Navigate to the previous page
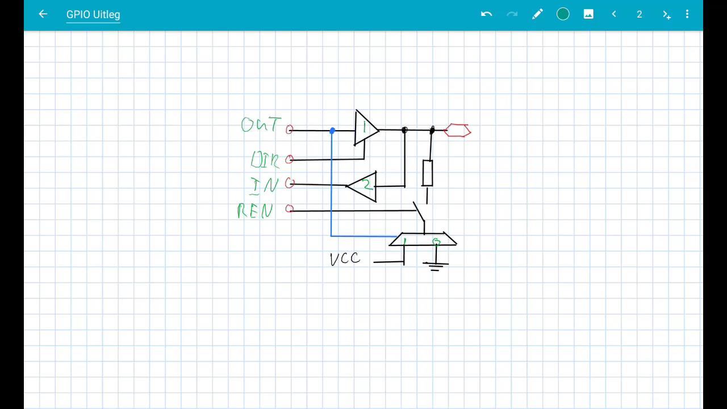 (614, 14)
